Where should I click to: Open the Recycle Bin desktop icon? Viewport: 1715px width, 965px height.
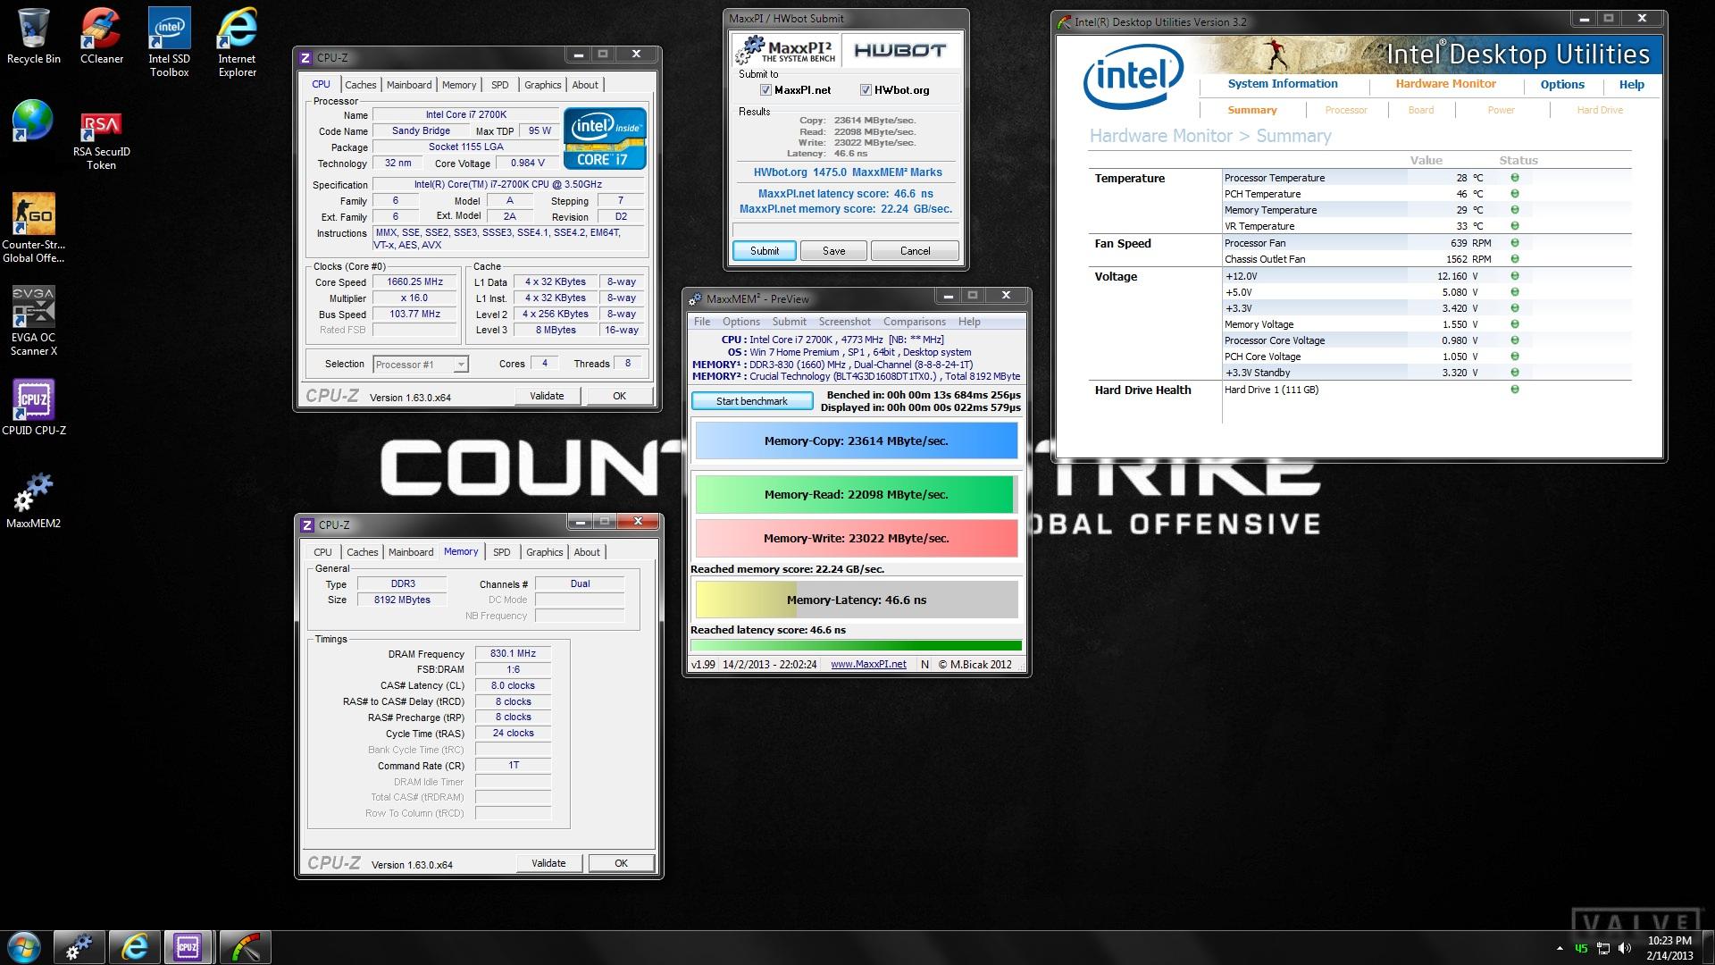34,36
